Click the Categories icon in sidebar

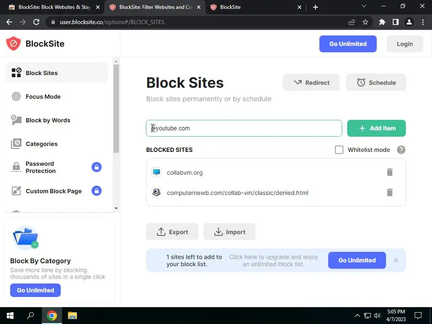[x=16, y=143]
